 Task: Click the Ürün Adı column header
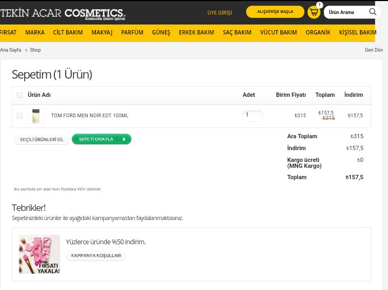point(39,95)
